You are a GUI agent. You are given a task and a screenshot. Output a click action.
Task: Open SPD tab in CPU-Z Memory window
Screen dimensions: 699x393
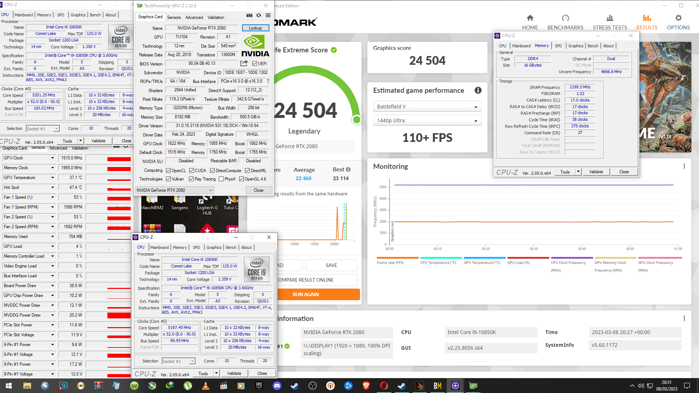[x=558, y=46]
